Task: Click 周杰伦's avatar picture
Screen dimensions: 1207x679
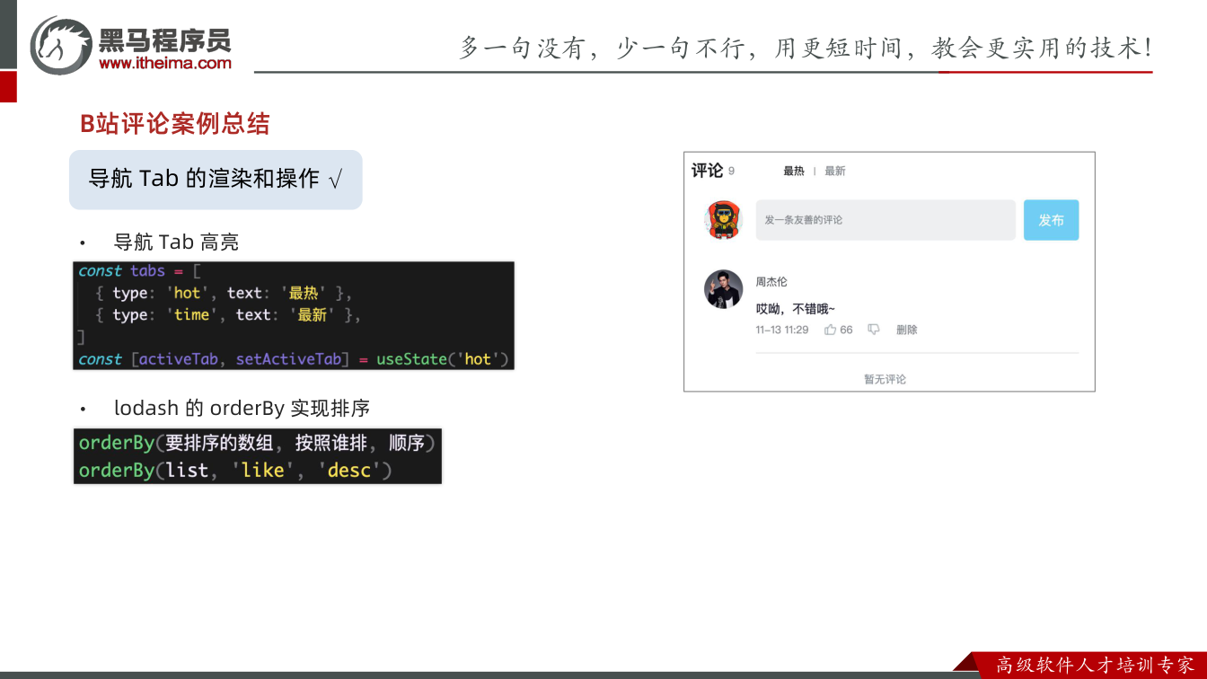Action: [x=723, y=289]
